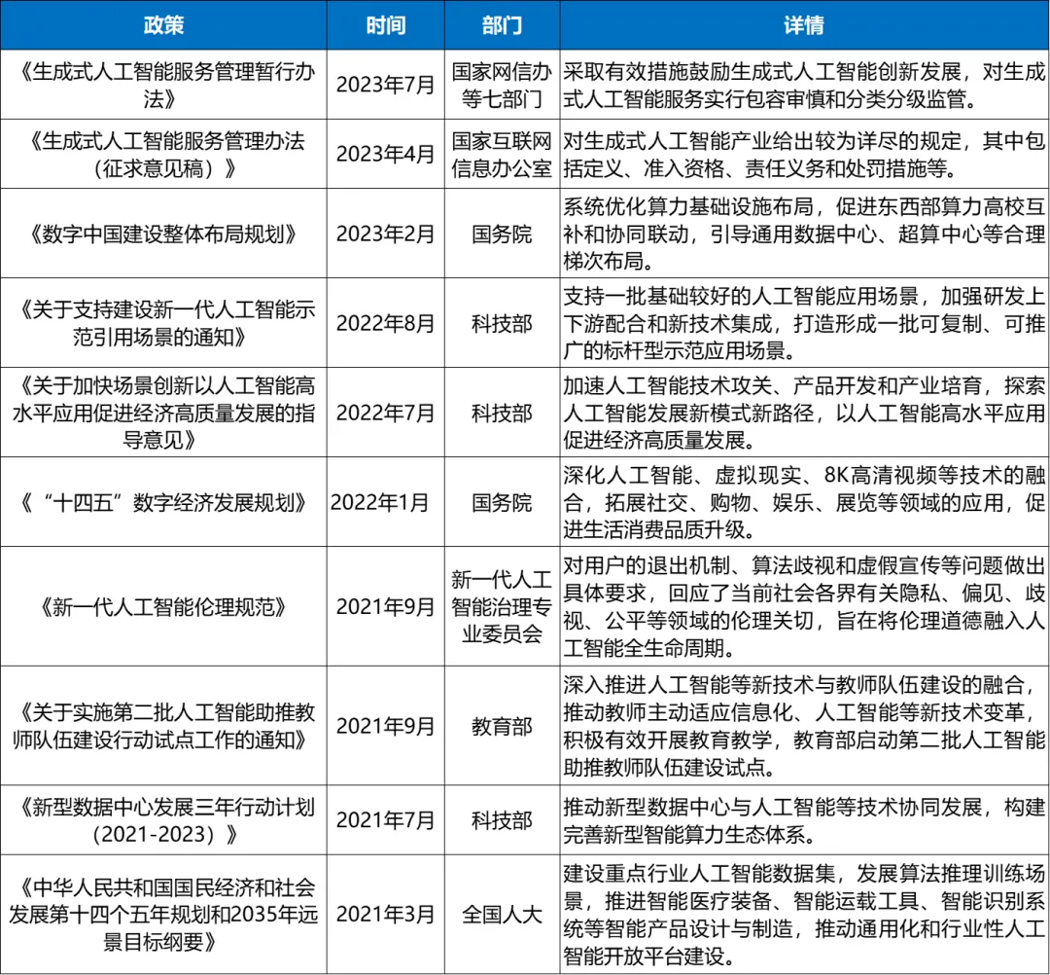The height and width of the screenshot is (975, 1050).
Task: Select 《生成式人工智能服务管理暂行办法》 policy cell
Action: (163, 85)
